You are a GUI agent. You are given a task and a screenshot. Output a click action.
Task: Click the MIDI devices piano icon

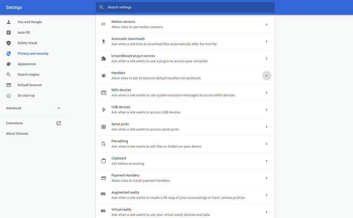pos(104,93)
